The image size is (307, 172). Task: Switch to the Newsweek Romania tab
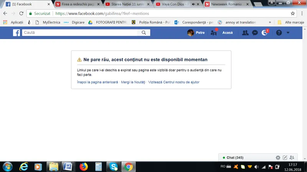point(224,4)
